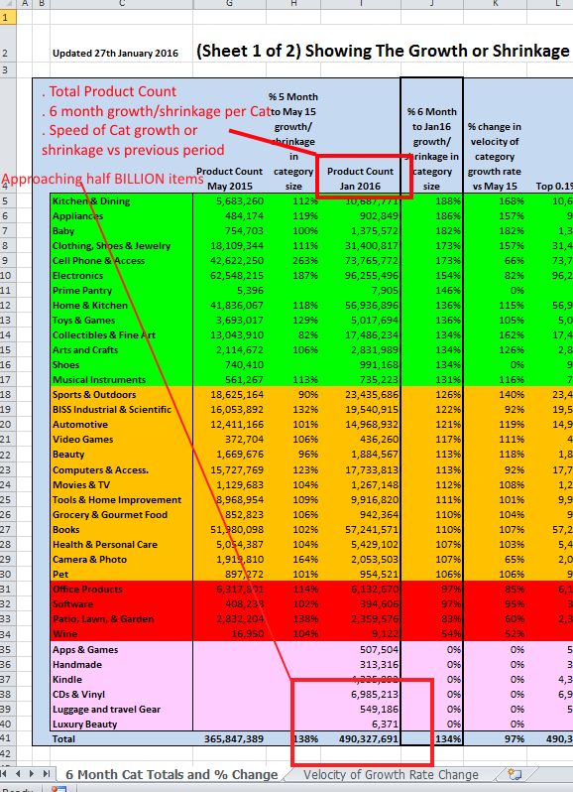573x792 pixels.
Task: Go to the first sheet using navigation arrow
Action: click(5, 774)
